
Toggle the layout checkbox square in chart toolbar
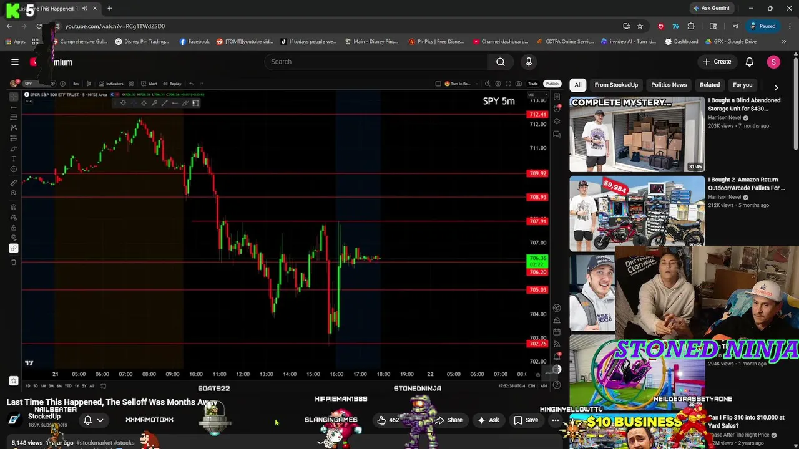(438, 84)
